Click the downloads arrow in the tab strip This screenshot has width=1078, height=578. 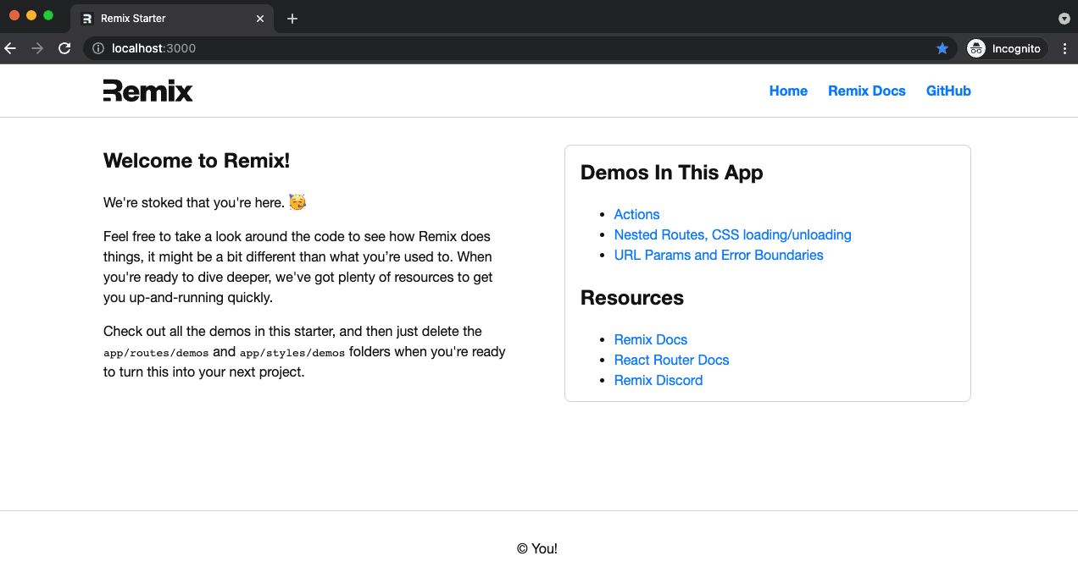pyautogui.click(x=1064, y=18)
